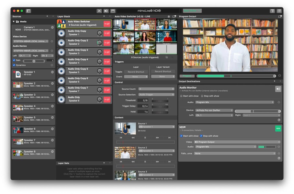Pop out the Auto Video Switcher preview
The height and width of the screenshot is (194, 294).
click(174, 17)
